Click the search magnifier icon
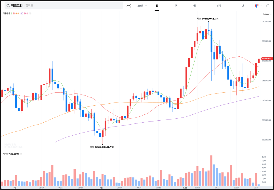The image size is (274, 190). [8, 6]
